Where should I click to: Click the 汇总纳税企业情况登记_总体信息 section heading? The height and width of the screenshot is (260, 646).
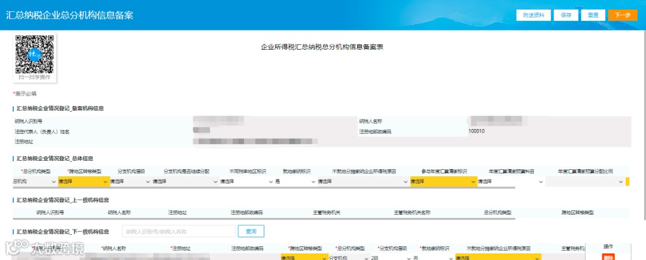[x=54, y=158]
